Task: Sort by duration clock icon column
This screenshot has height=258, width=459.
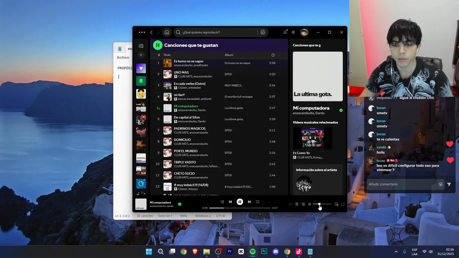Action: [x=273, y=55]
